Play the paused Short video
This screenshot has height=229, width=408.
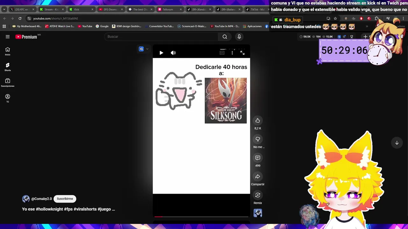[x=161, y=53]
